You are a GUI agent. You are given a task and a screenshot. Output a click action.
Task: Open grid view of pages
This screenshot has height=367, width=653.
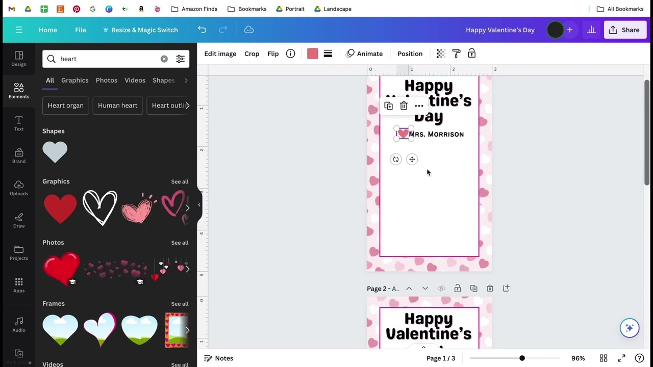tap(604, 358)
